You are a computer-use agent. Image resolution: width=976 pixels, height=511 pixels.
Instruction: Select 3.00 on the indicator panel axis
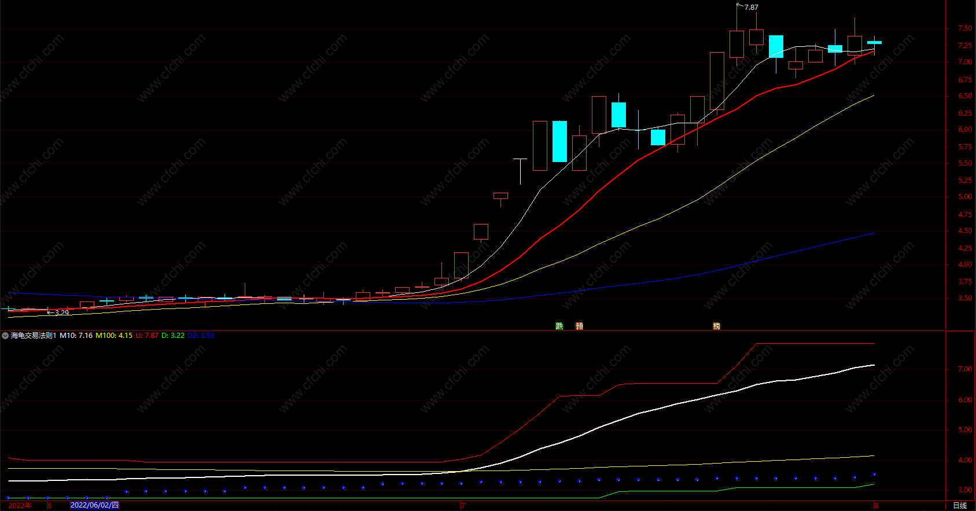(x=964, y=491)
